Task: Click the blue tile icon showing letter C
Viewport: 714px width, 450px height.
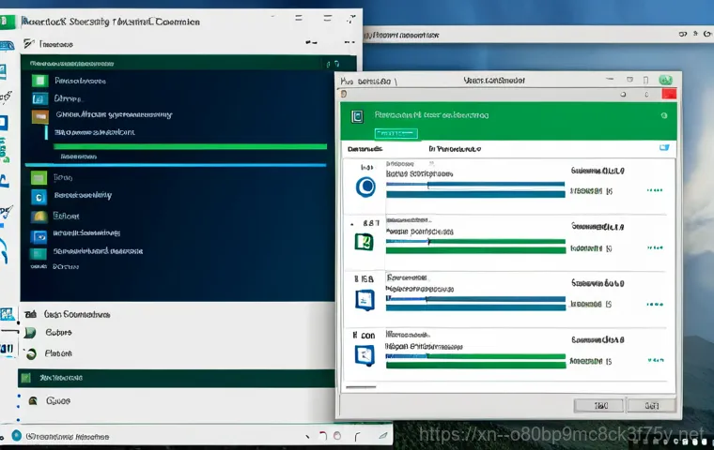Action: [x=39, y=197]
